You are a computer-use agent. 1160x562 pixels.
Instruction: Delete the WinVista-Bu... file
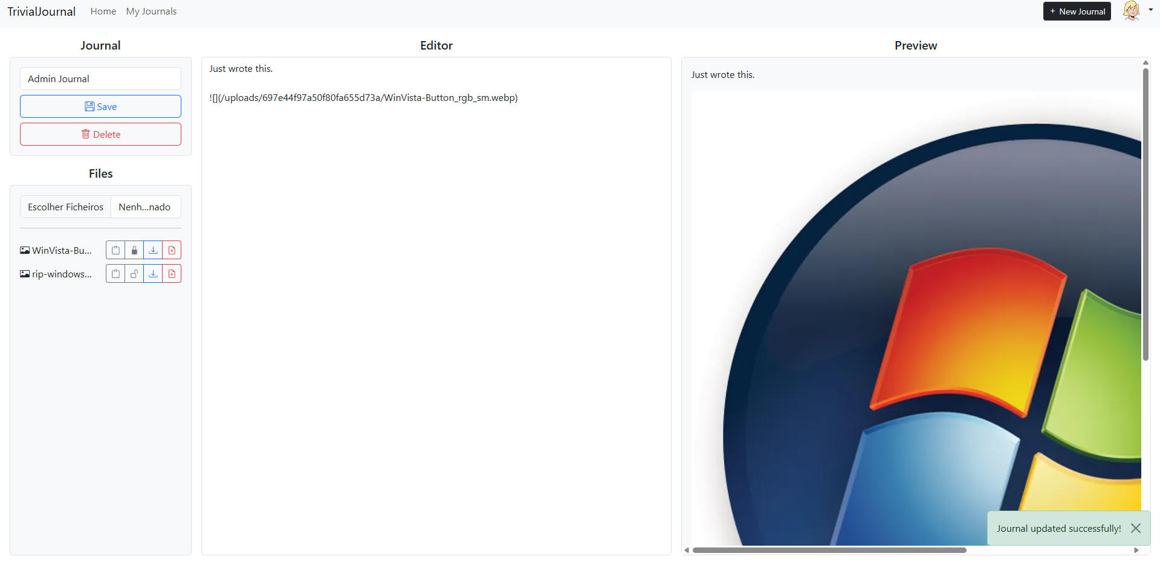pyautogui.click(x=172, y=250)
